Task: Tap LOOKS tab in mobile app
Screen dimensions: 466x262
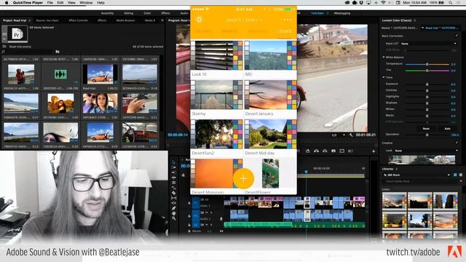Action: click(285, 31)
